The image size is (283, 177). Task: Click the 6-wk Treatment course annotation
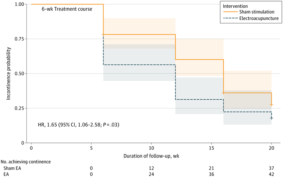tap(65, 9)
